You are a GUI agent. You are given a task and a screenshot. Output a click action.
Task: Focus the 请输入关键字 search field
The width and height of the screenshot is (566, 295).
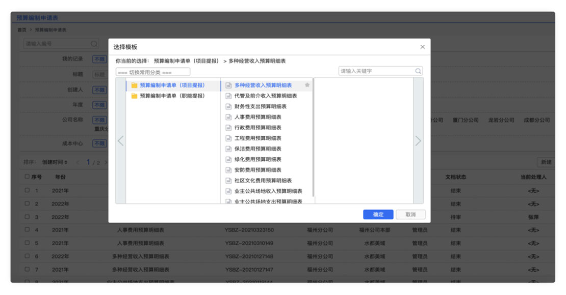[376, 71]
